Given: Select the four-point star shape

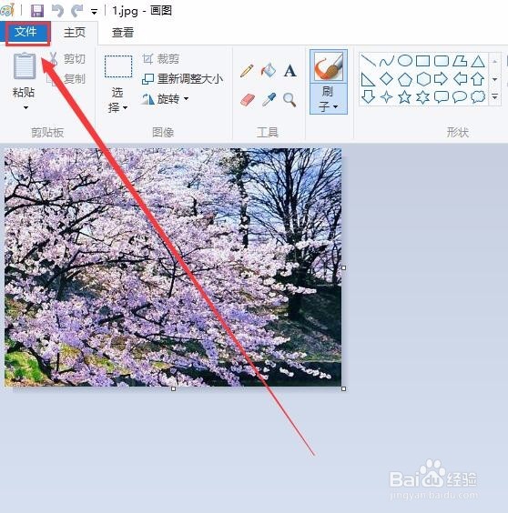Looking at the screenshot, I should click(x=387, y=97).
